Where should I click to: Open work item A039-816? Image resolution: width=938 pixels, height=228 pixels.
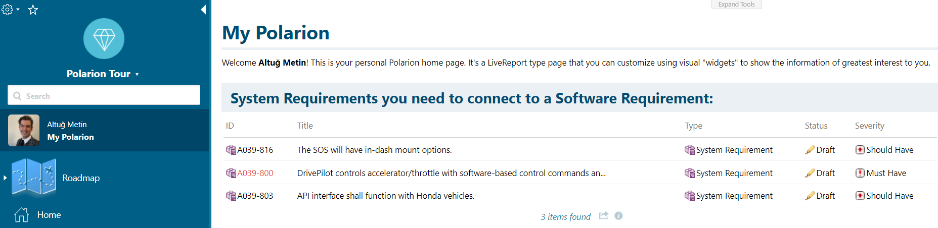255,150
